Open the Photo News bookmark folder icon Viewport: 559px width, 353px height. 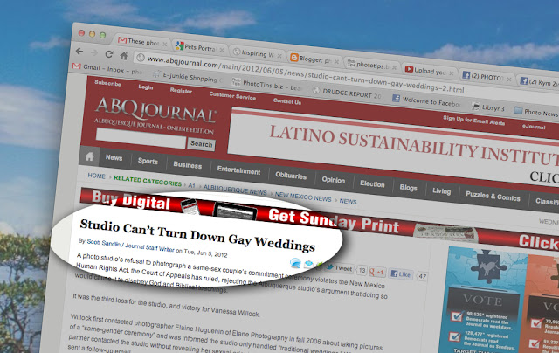coord(518,111)
